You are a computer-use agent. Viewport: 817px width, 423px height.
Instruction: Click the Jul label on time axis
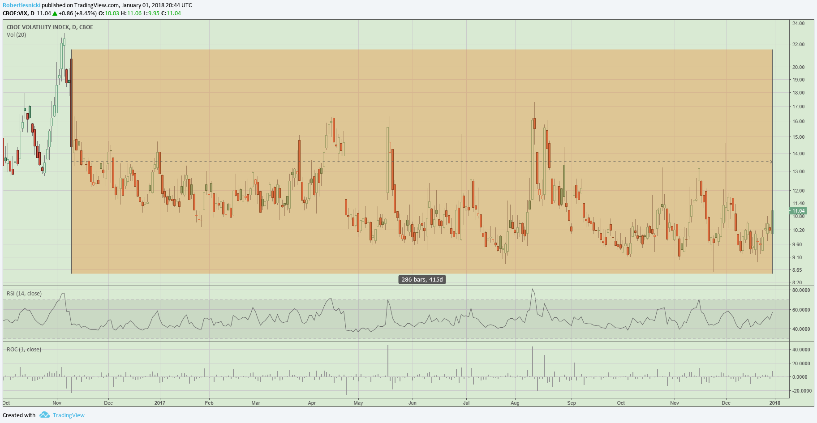point(466,403)
